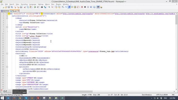Click the volume icon in system tray

[158, 98]
